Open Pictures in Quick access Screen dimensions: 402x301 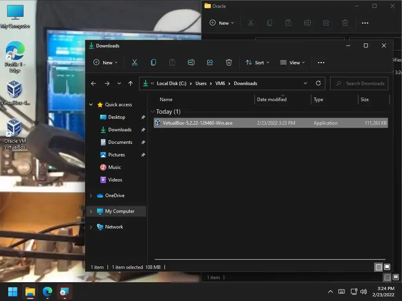coord(116,154)
